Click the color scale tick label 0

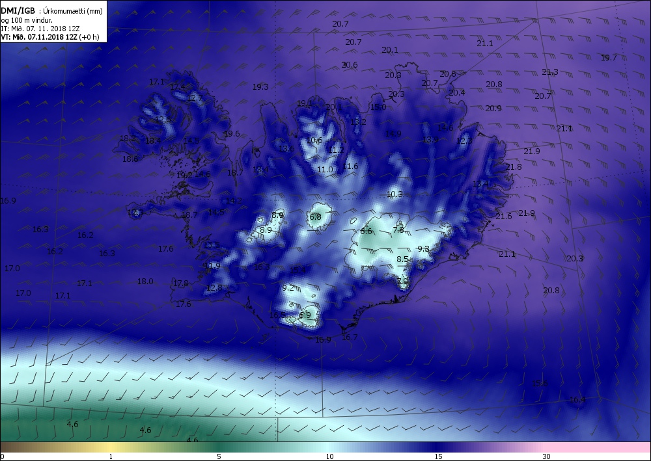[x=2, y=457]
